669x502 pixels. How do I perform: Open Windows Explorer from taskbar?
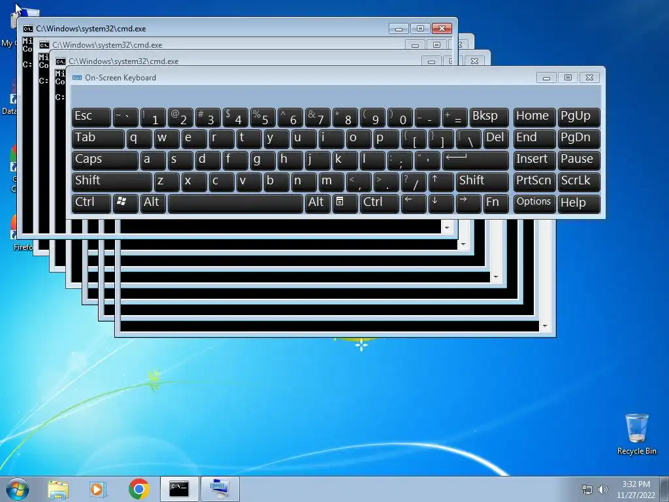coord(58,489)
